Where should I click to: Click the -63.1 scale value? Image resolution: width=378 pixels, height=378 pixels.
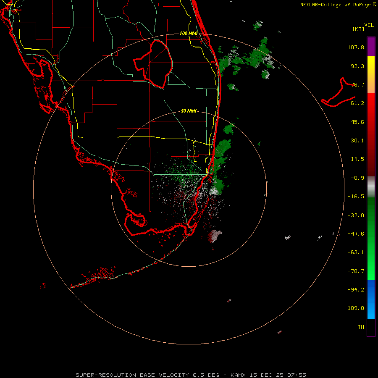click(356, 252)
